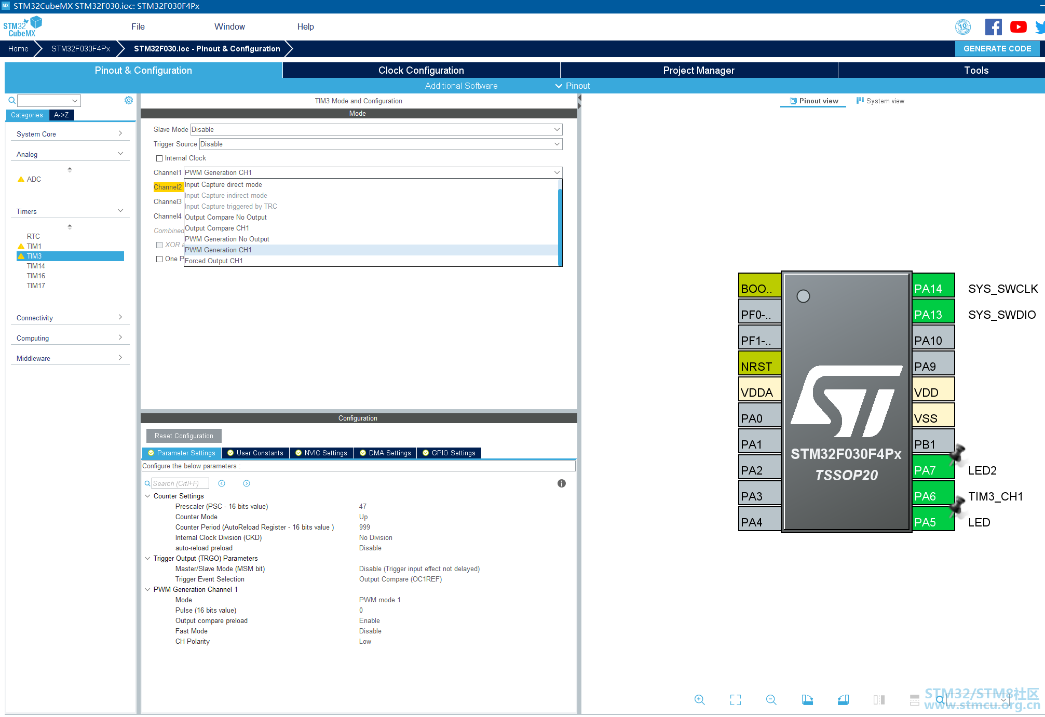
Task: Zoom out of the chip pinout view
Action: [x=771, y=700]
